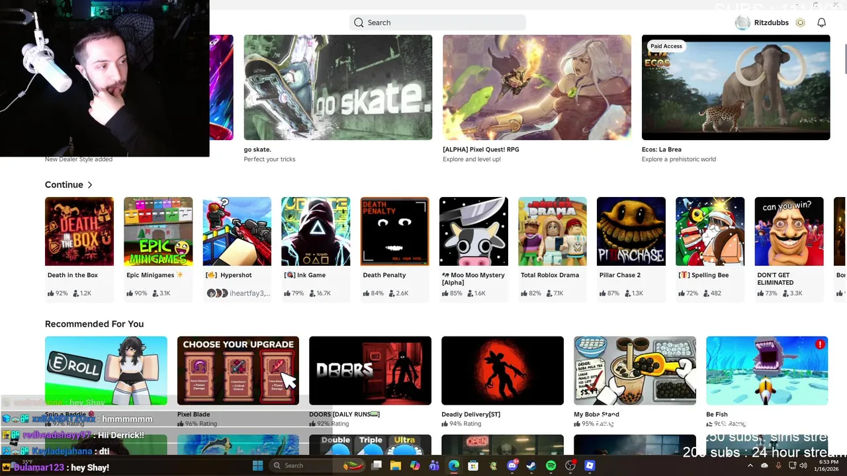Open the Windows Start button
The width and height of the screenshot is (847, 476).
[x=257, y=465]
